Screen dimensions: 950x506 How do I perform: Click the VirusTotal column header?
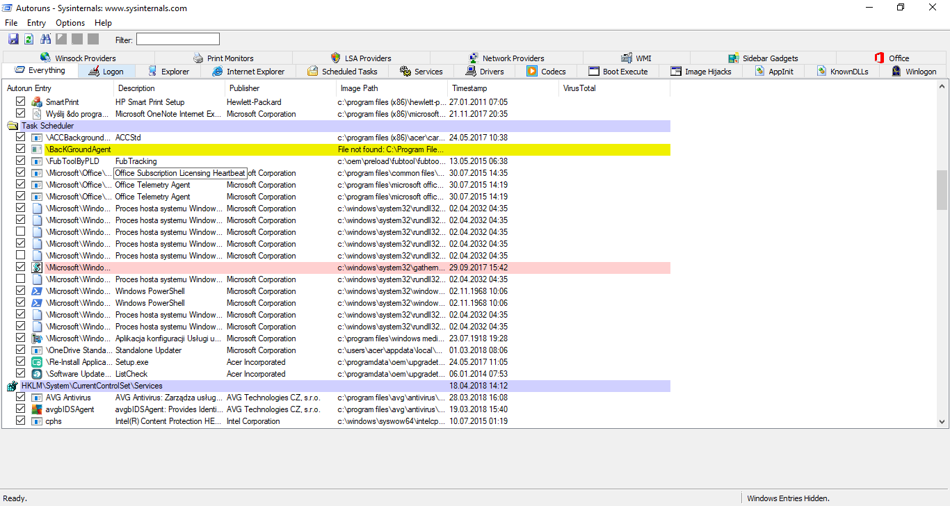[x=615, y=88]
